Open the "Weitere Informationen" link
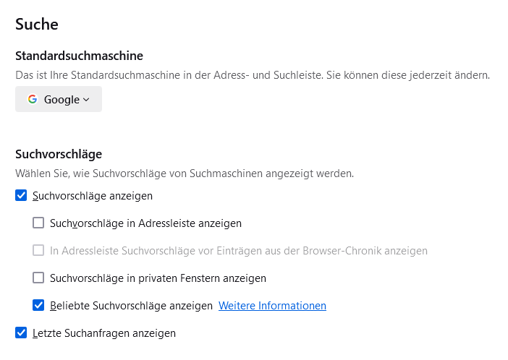The image size is (508, 360). pos(272,306)
